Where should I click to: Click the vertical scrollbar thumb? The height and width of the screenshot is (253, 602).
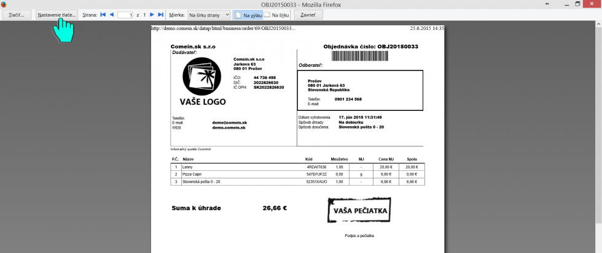tap(598, 125)
